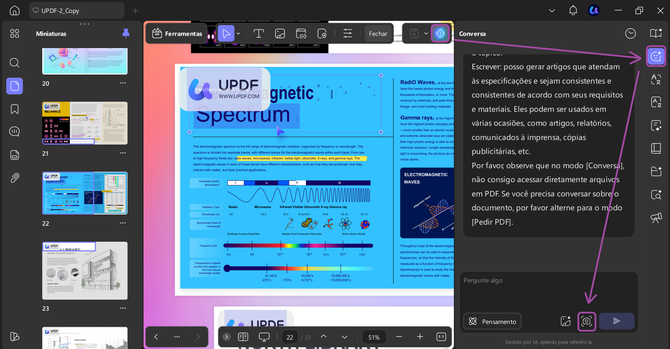Open the book with sparkle icon in Conversa header
Viewport: 670px width, 349px height.
pos(656,33)
